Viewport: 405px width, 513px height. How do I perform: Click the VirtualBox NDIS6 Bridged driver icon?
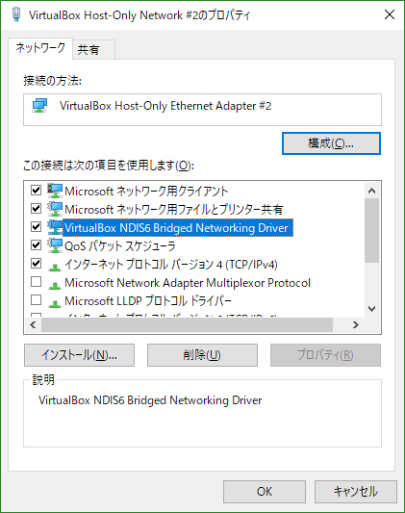point(55,227)
